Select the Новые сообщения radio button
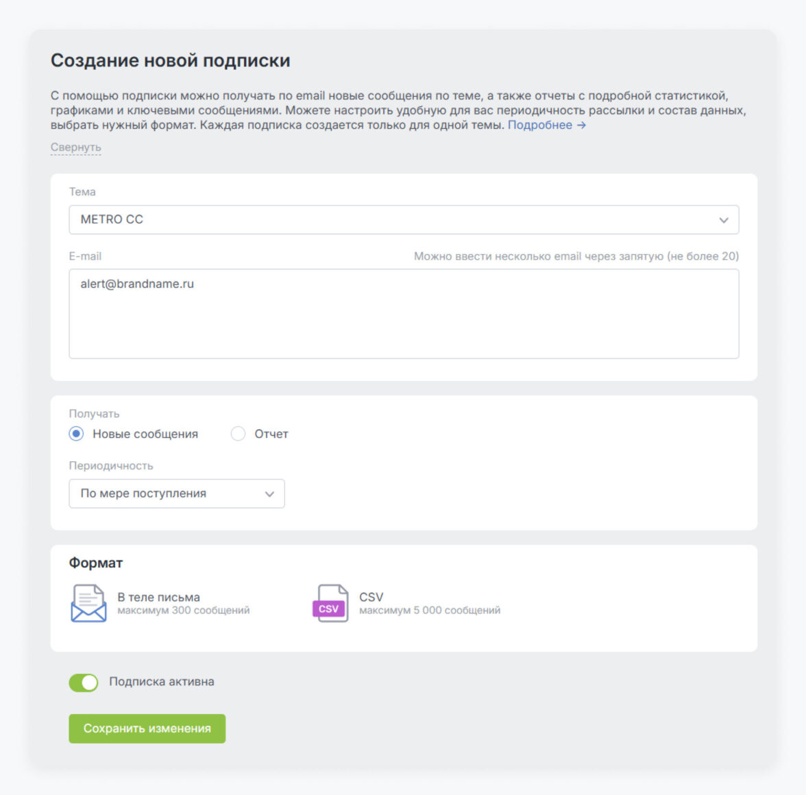Screen dimensions: 806x795 [x=76, y=434]
